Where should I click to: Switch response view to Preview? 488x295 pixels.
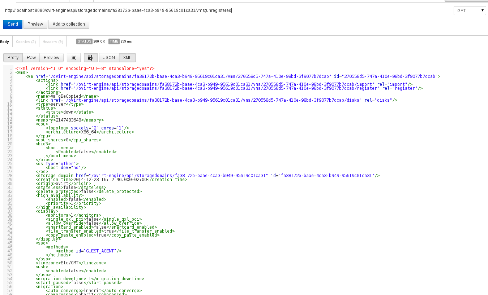(51, 57)
